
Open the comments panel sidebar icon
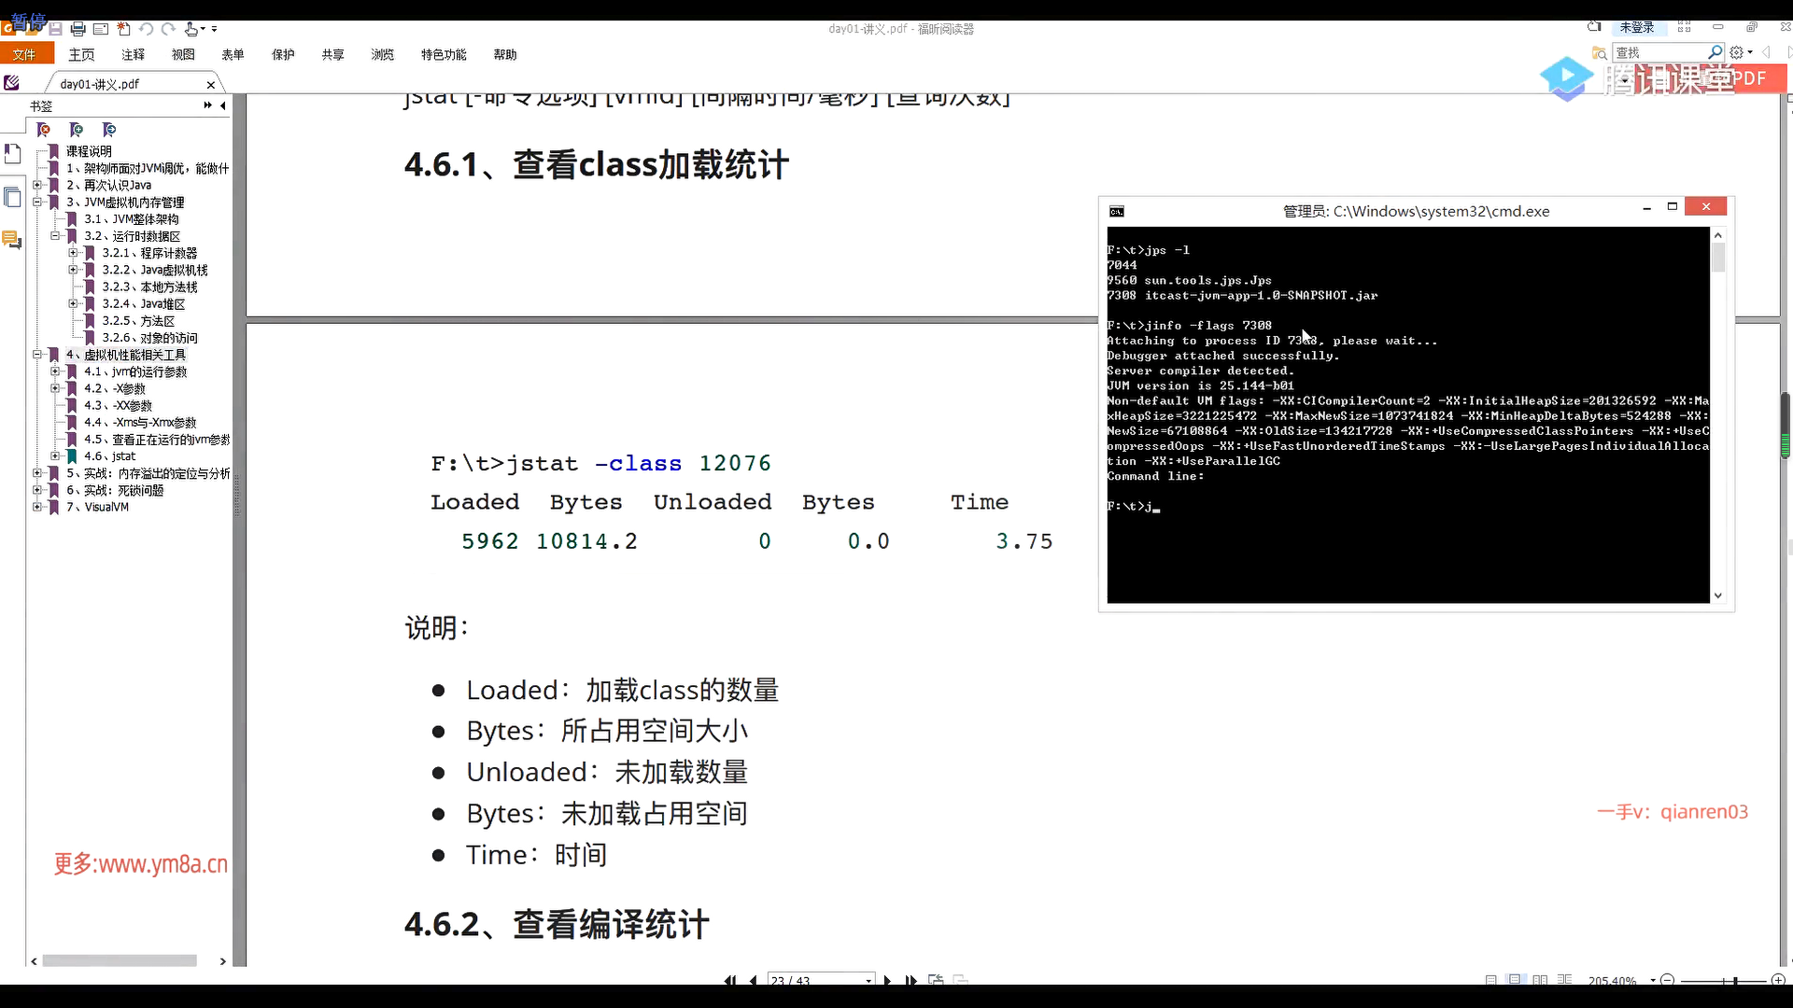click(11, 240)
